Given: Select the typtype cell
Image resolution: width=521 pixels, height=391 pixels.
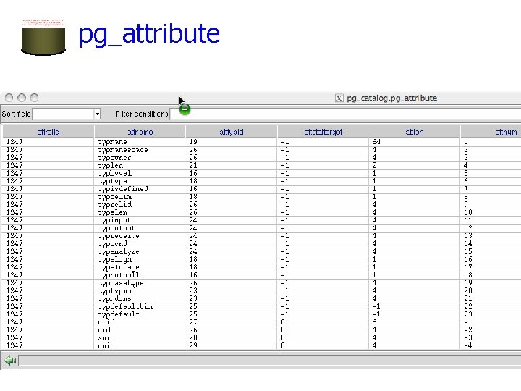Looking at the screenshot, I should click(x=140, y=181).
